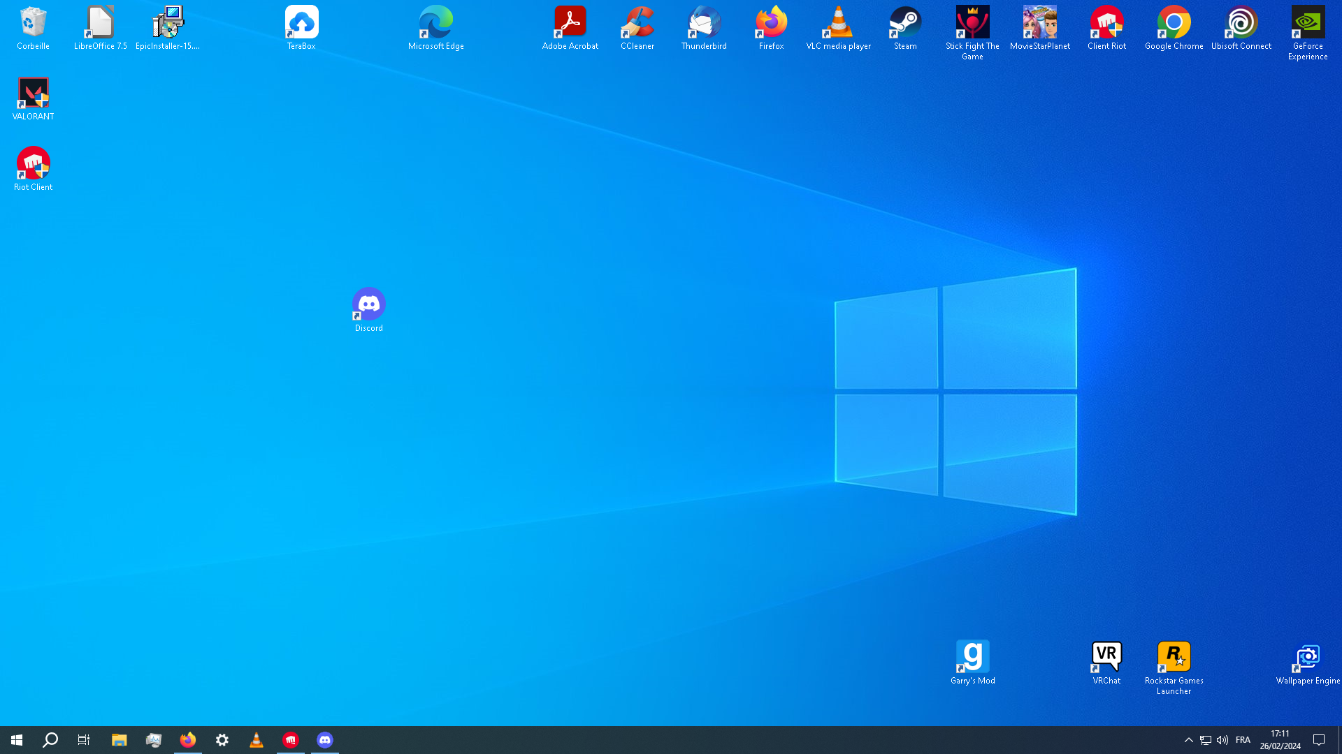Open the clock and date flyout

tap(1280, 740)
